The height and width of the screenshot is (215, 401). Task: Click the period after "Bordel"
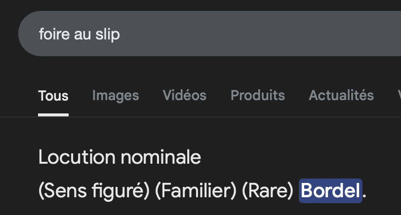365,194
